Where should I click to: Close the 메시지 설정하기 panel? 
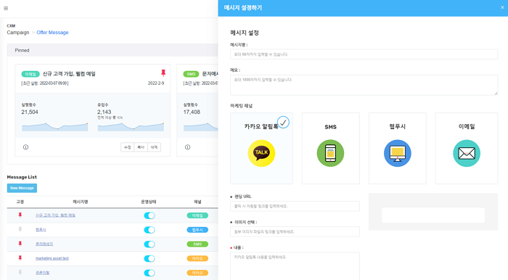(502, 7)
